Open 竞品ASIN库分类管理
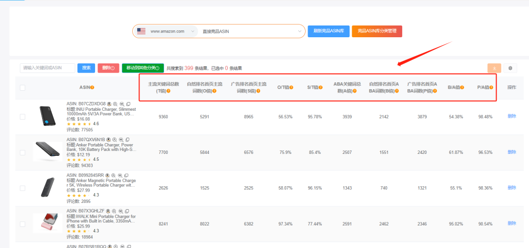The width and height of the screenshot is (529, 248). (x=377, y=31)
